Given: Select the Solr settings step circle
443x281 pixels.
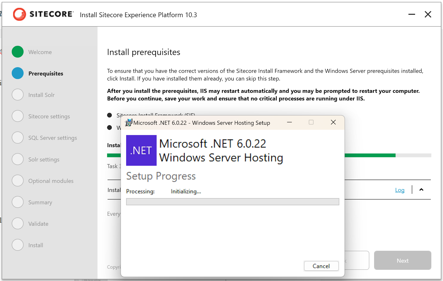Looking at the screenshot, I should point(18,159).
